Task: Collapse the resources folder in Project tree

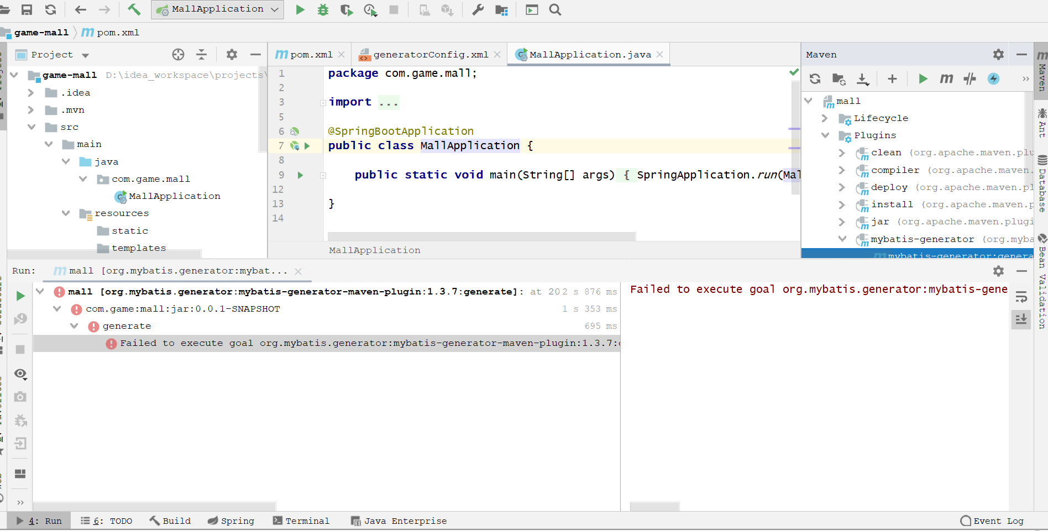Action: (66, 213)
